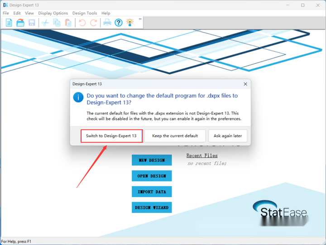This screenshot has width=326, height=245.
Task: Click the Design-Expert DX title bar icon
Action: pos(5,5)
